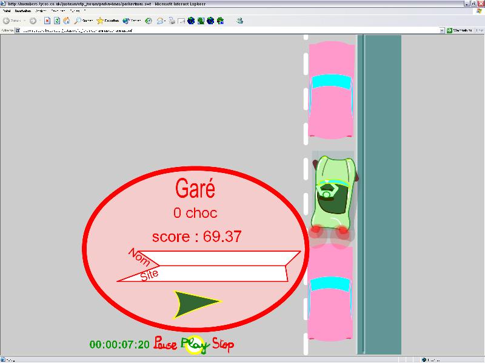The image size is (485, 363).
Task: Click the Mail envelope icon
Action: [x=161, y=21]
